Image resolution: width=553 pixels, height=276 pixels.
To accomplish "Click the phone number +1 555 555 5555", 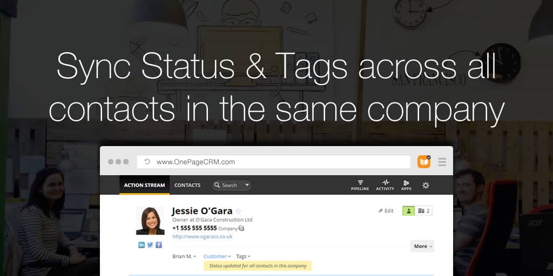I will coord(194,228).
